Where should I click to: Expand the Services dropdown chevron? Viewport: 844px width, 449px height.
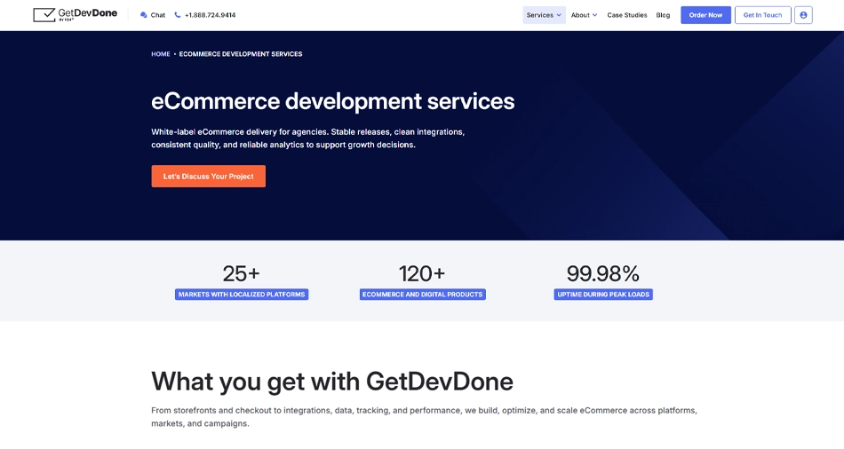(559, 15)
